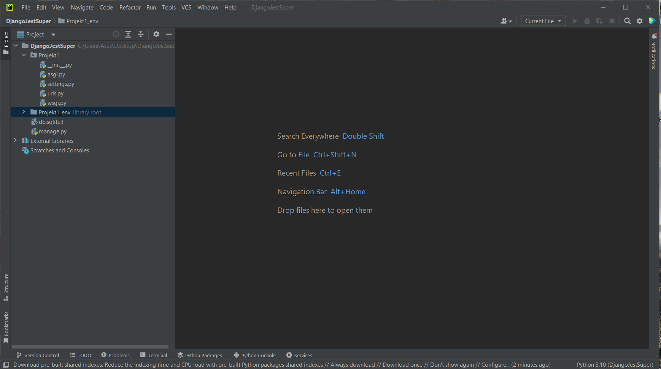Screen dimensions: 661x369
Task: Click the JetBrains Toolbox colorful icon
Action: tap(652, 21)
